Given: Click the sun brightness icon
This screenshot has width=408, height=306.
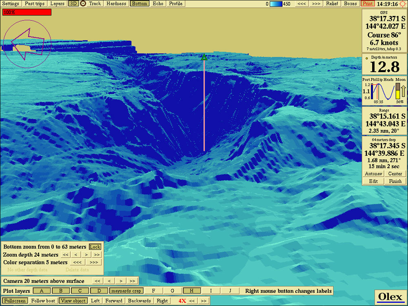Looking at the screenshot, I should pos(403,4).
